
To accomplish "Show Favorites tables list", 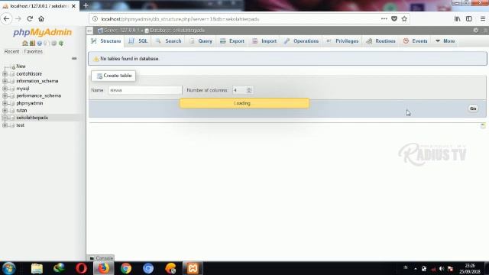I will pyautogui.click(x=33, y=51).
